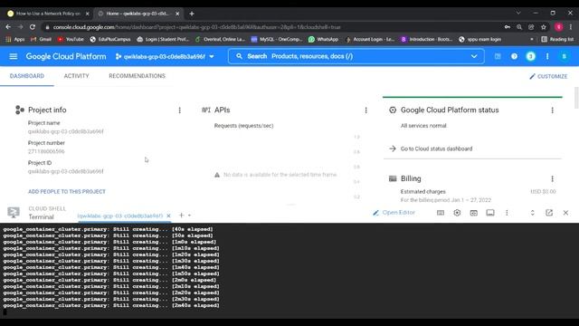579x326 pixels.
Task: Click the browser address bar URL
Action: click(196, 27)
